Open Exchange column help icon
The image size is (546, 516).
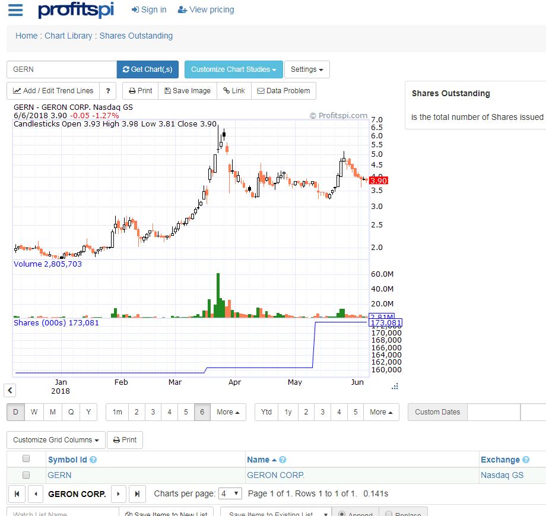pos(526,460)
